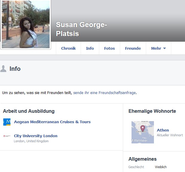Click 'Aktueller Wohnort' label
Image resolution: width=185 pixels, height=172 pixels.
pos(170,135)
